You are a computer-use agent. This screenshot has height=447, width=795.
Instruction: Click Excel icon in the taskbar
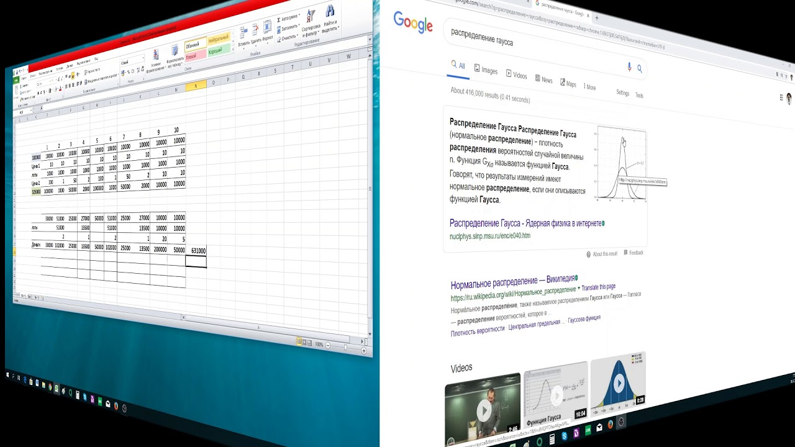(x=57, y=389)
